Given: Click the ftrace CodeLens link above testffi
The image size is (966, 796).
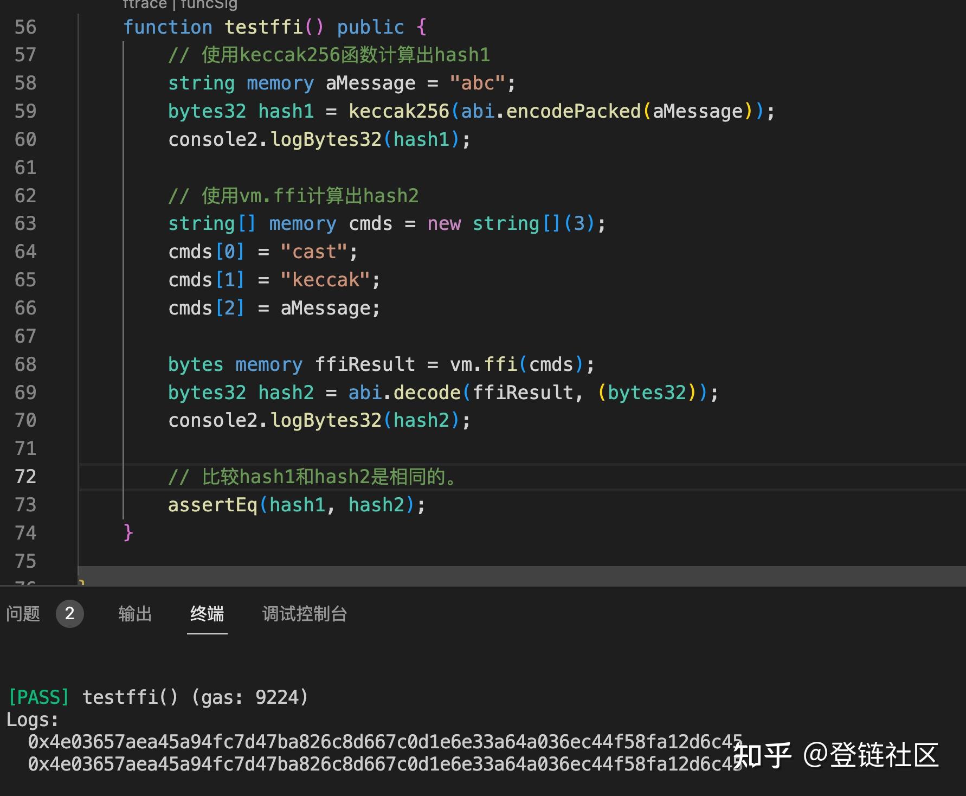Looking at the screenshot, I should [x=145, y=4].
